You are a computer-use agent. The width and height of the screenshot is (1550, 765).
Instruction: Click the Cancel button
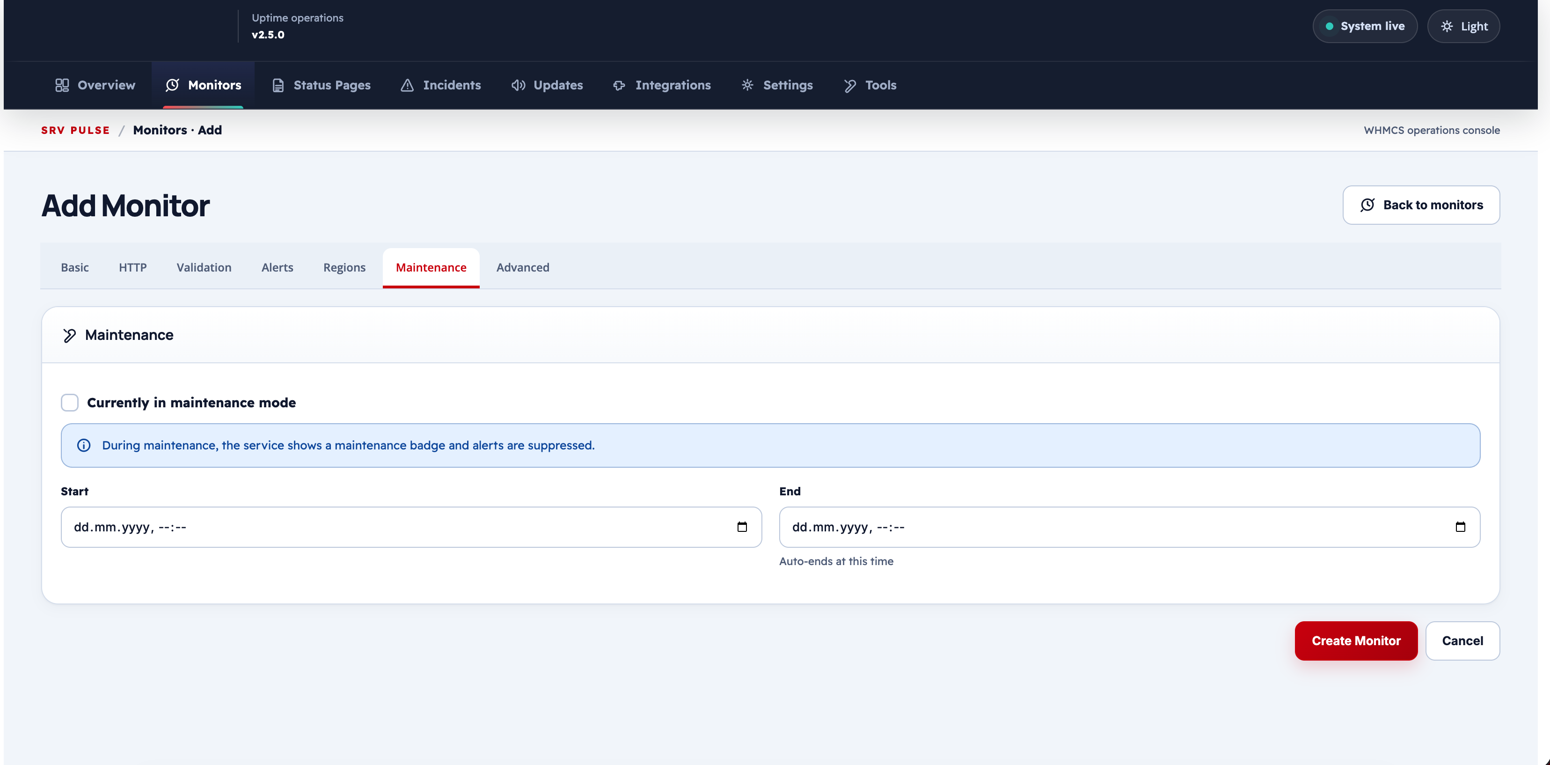click(1463, 641)
